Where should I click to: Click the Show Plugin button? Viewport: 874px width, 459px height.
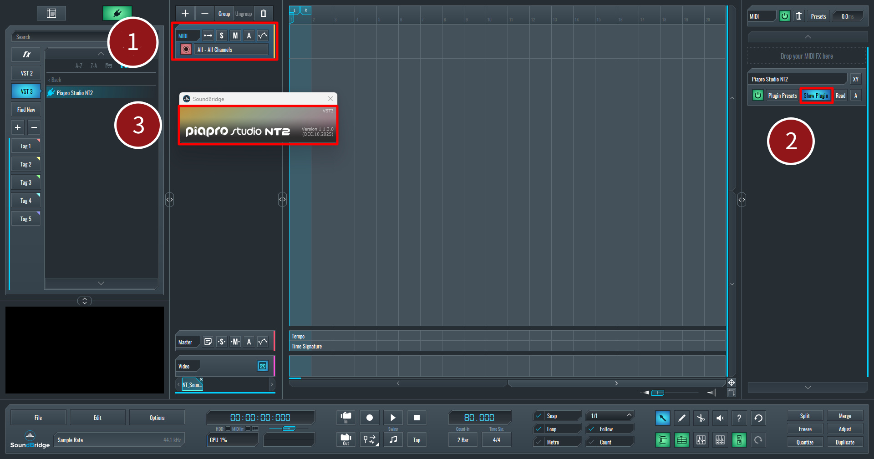pyautogui.click(x=816, y=96)
